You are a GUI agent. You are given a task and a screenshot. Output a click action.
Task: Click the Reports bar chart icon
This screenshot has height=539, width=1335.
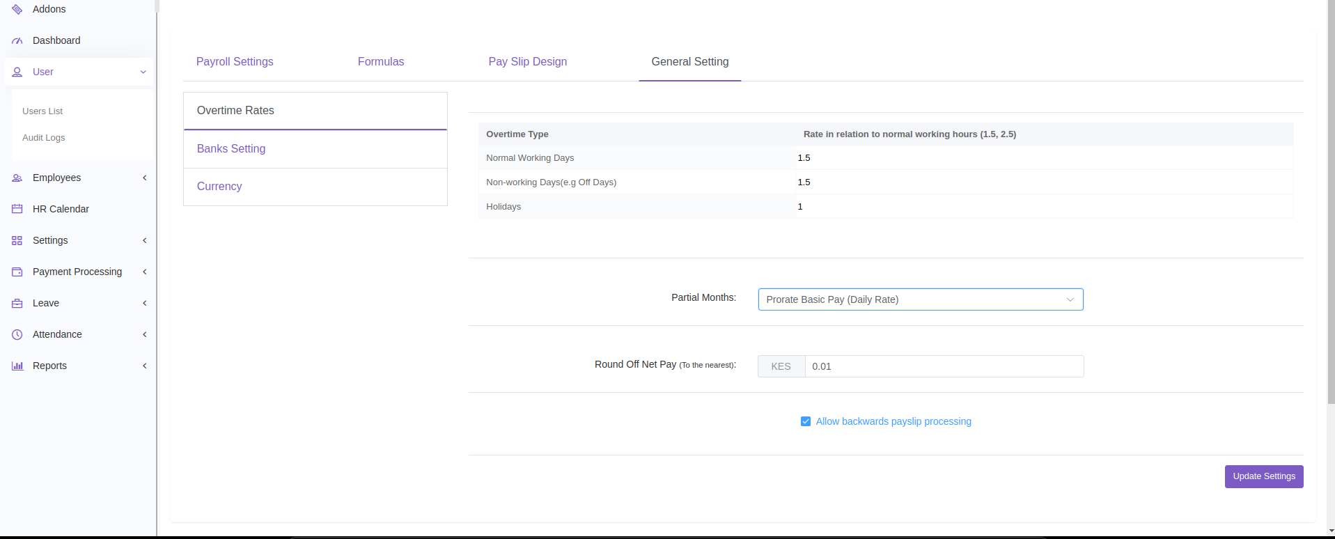[x=17, y=366]
